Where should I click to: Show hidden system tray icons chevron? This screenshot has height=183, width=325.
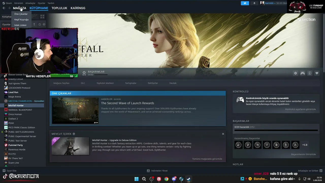coord(294,179)
